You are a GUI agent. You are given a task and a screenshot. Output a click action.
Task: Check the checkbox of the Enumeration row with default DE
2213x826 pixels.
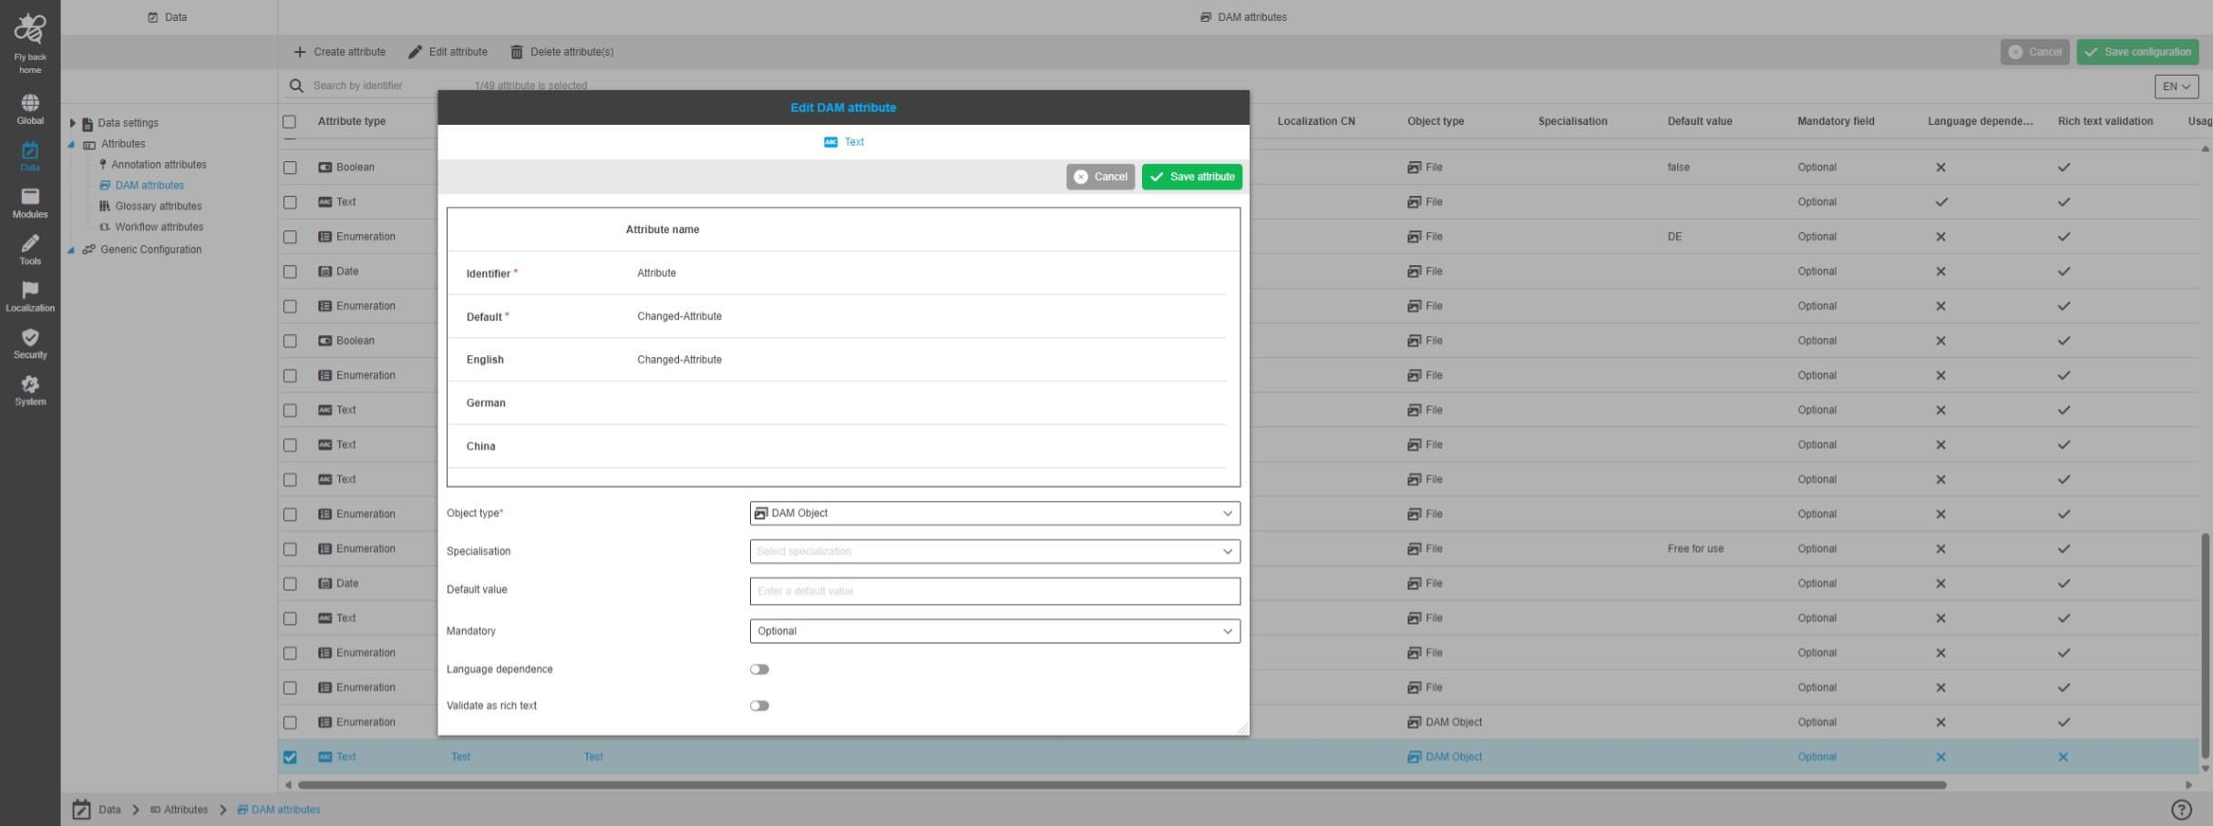[290, 237]
